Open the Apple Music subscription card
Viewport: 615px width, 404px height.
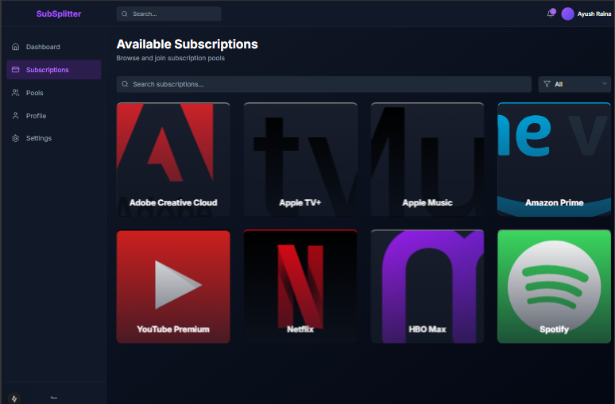point(427,160)
